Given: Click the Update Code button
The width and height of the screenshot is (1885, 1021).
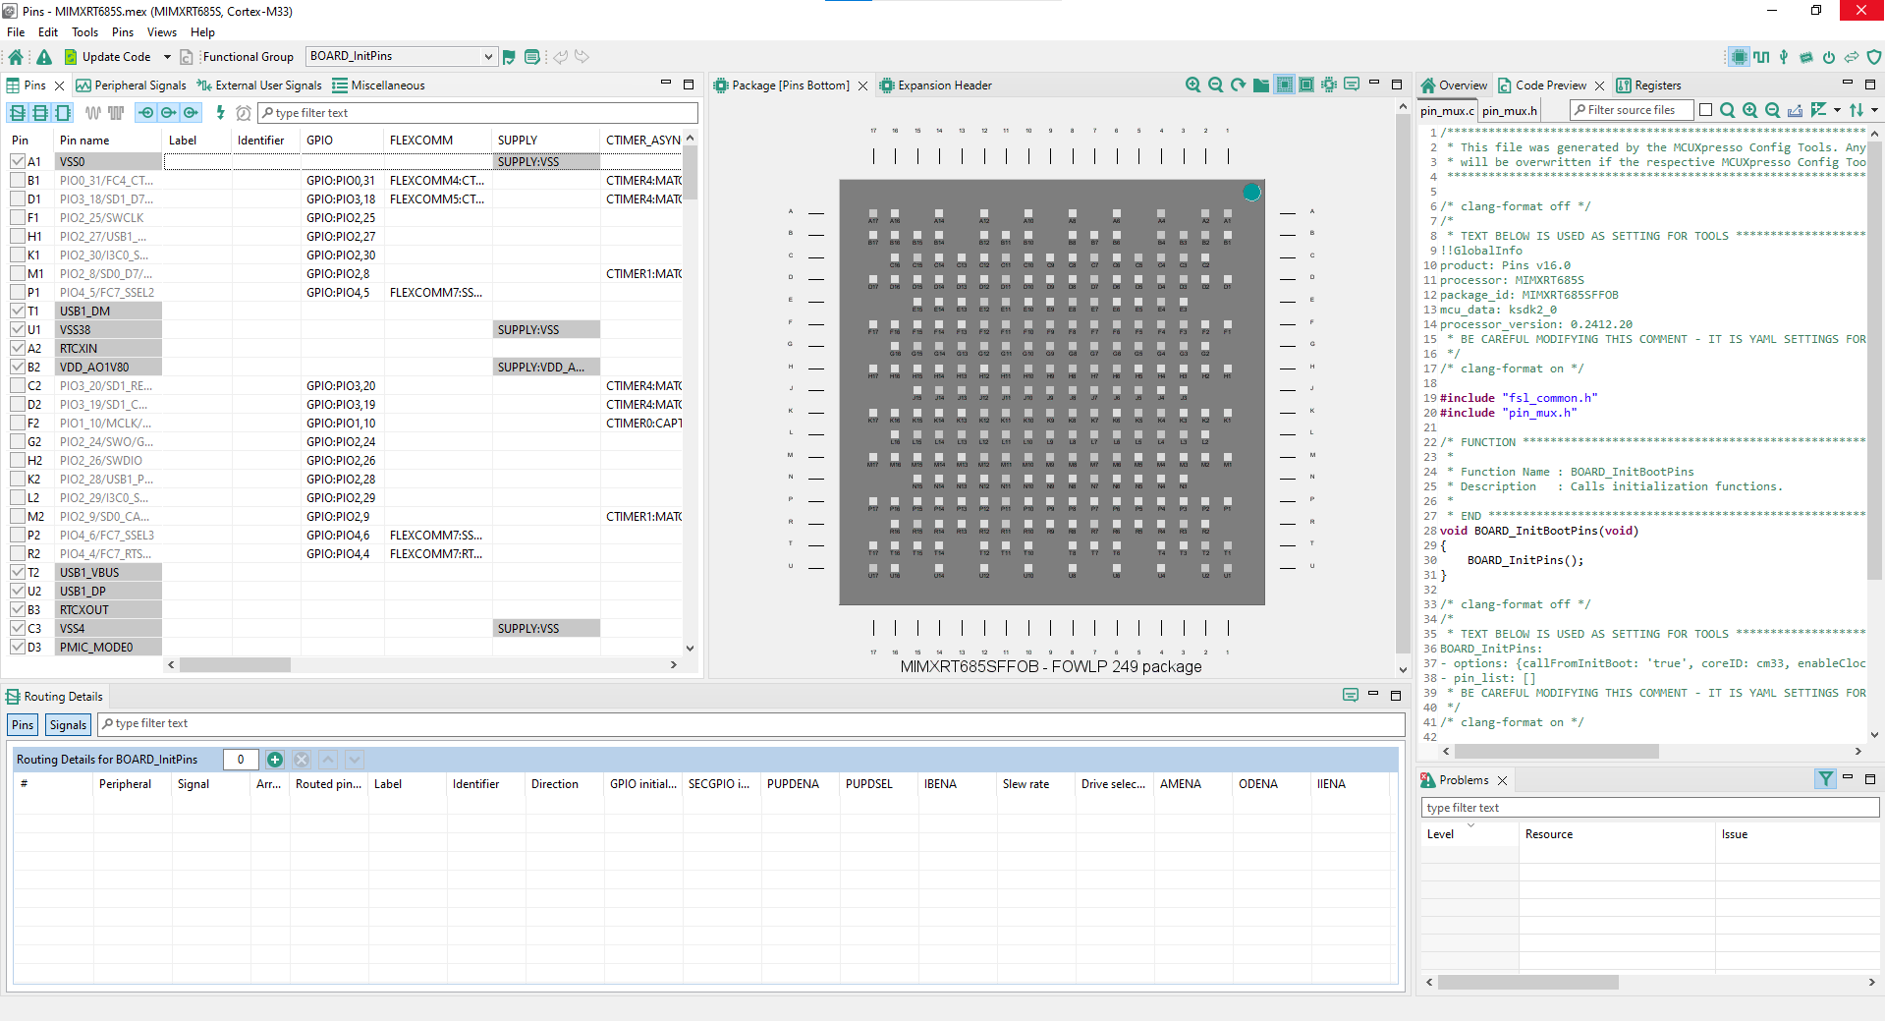Looking at the screenshot, I should (x=108, y=57).
